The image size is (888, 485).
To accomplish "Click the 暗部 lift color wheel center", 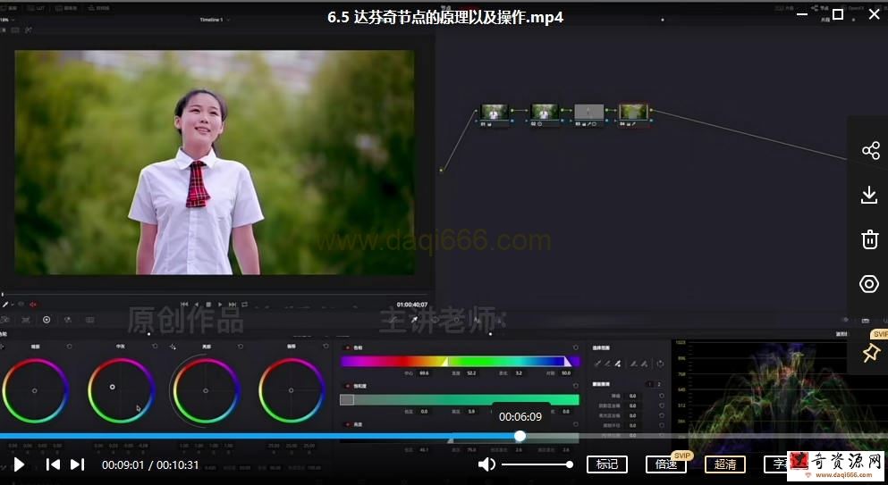I will tap(35, 390).
